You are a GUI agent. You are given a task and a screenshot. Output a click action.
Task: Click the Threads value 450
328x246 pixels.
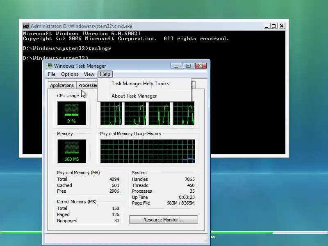[191, 185]
